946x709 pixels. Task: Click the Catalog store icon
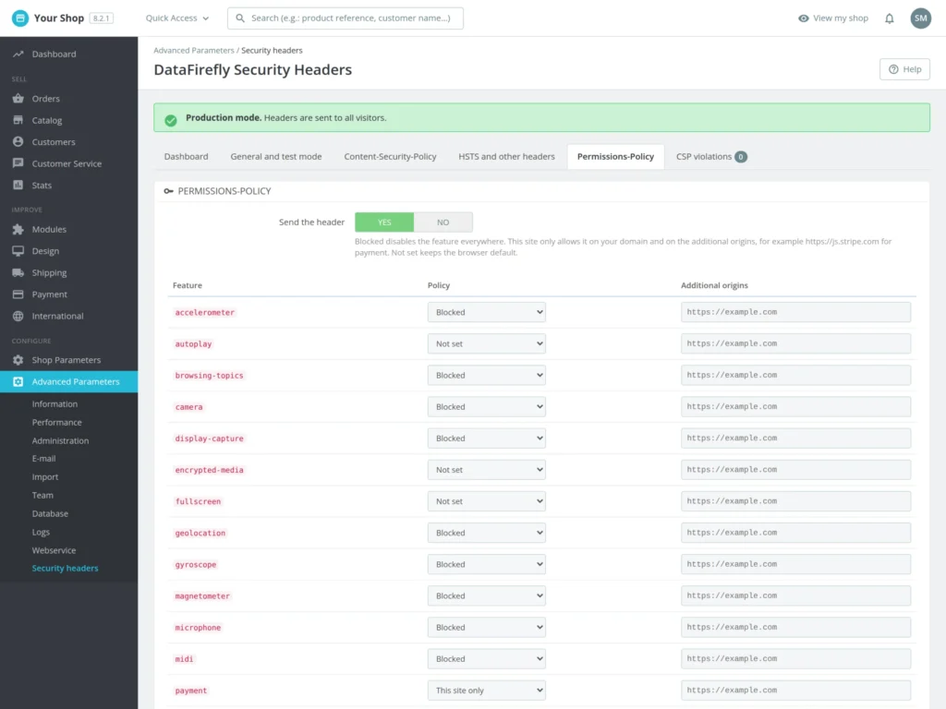click(x=18, y=120)
